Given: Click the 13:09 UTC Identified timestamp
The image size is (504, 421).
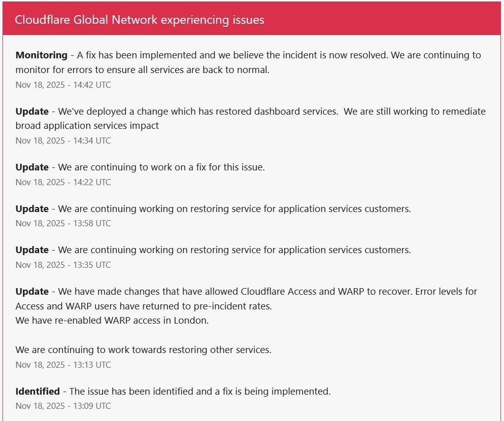Looking at the screenshot, I should pyautogui.click(x=63, y=406).
